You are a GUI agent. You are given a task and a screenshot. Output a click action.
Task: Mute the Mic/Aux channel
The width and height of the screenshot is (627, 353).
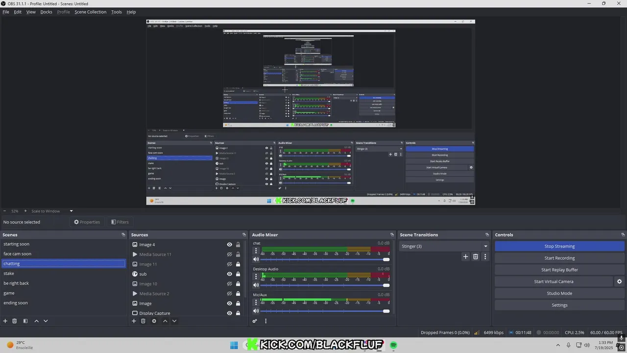click(x=256, y=311)
